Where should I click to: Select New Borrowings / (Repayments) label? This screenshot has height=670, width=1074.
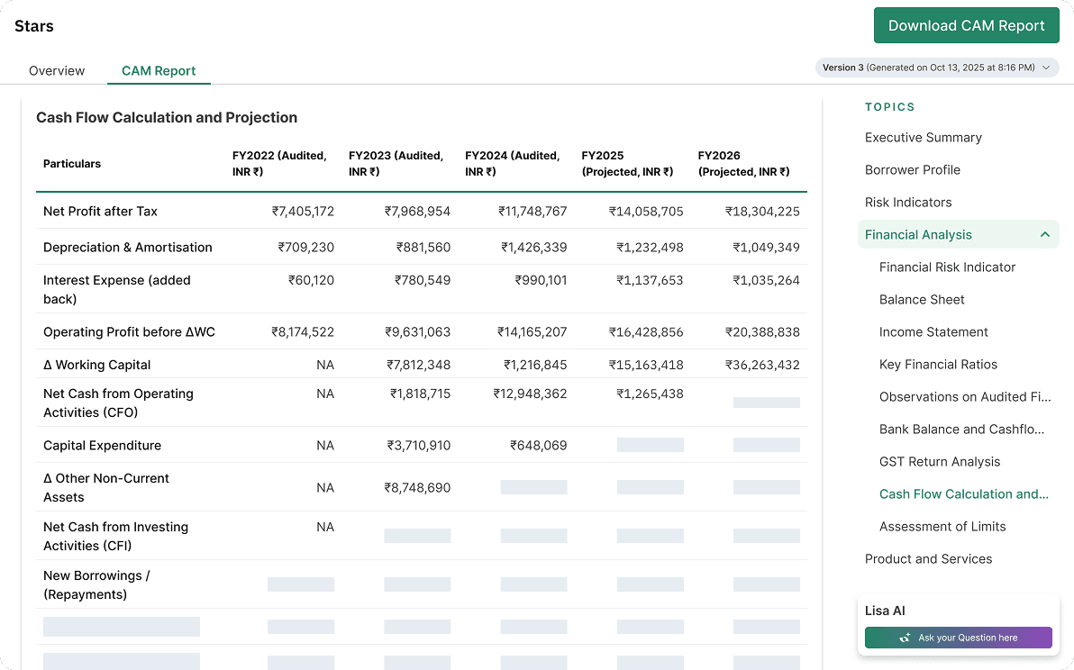[x=96, y=585]
